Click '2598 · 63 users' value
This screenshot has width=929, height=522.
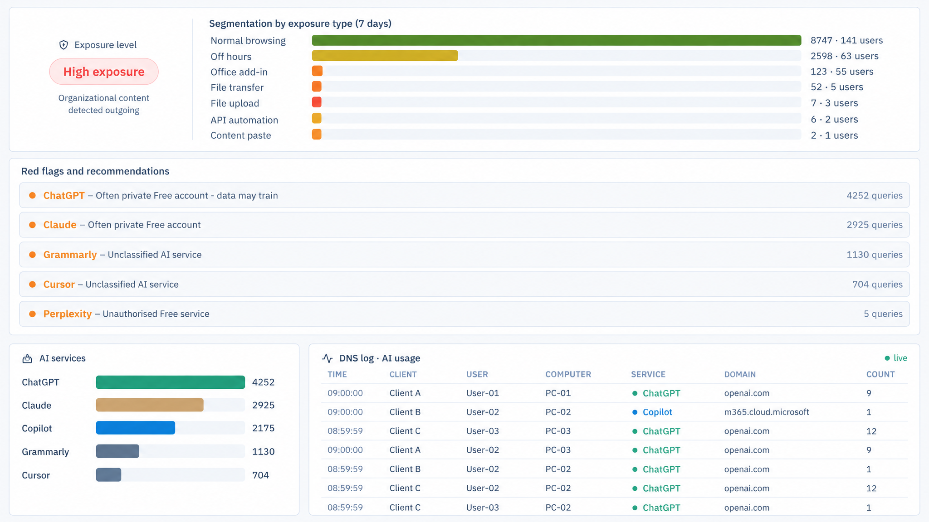(844, 56)
